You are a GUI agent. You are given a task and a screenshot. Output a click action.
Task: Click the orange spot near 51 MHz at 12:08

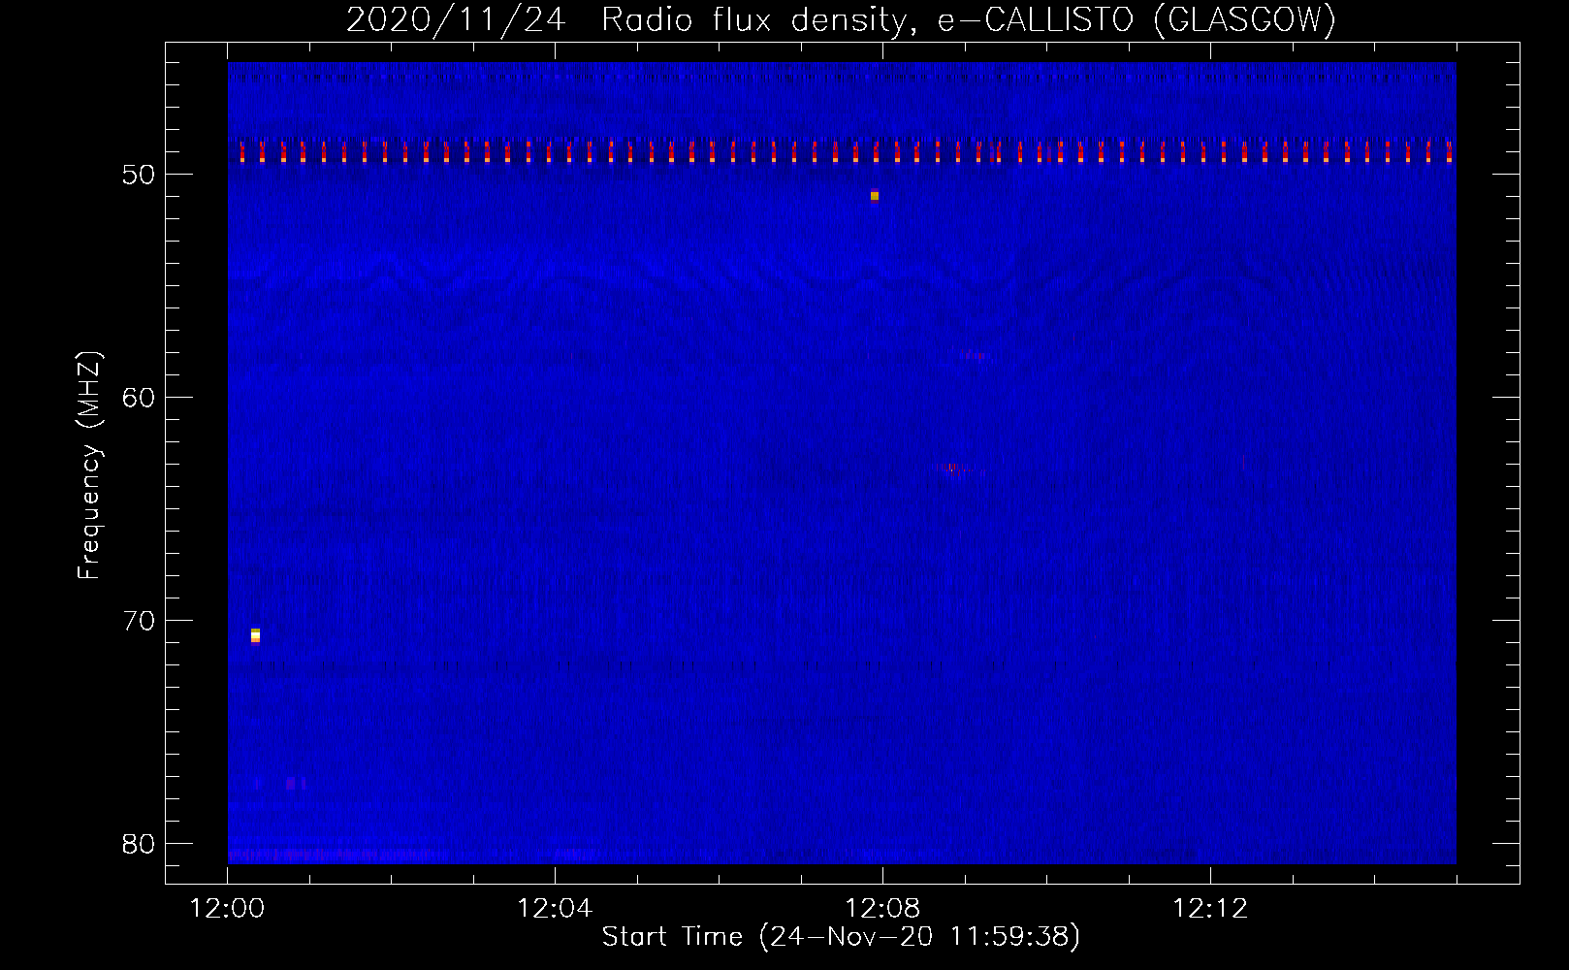point(875,195)
